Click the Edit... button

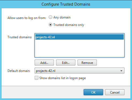(x=66, y=63)
